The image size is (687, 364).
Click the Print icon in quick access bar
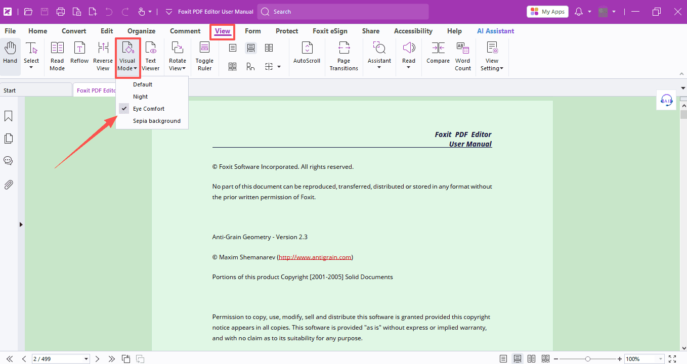tap(61, 11)
